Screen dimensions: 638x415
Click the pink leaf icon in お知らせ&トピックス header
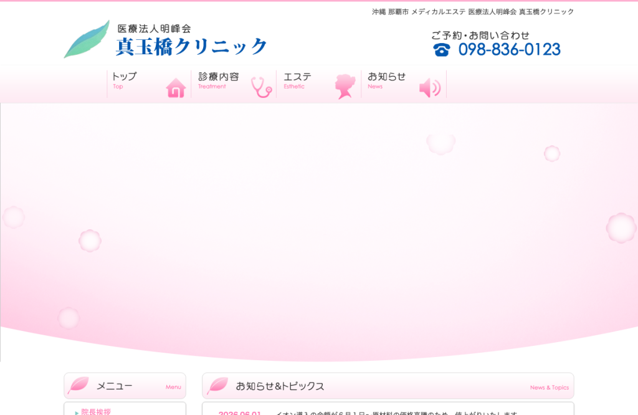point(217,385)
